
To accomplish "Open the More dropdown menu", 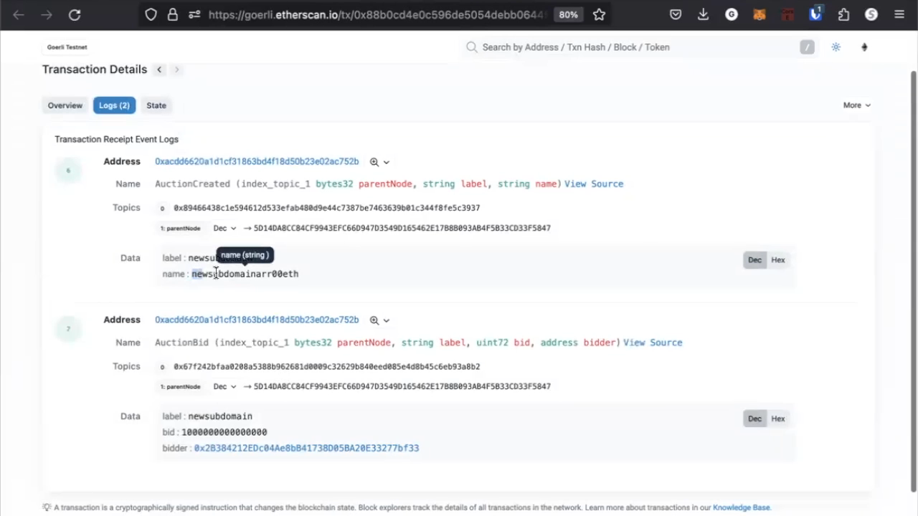I will point(857,105).
